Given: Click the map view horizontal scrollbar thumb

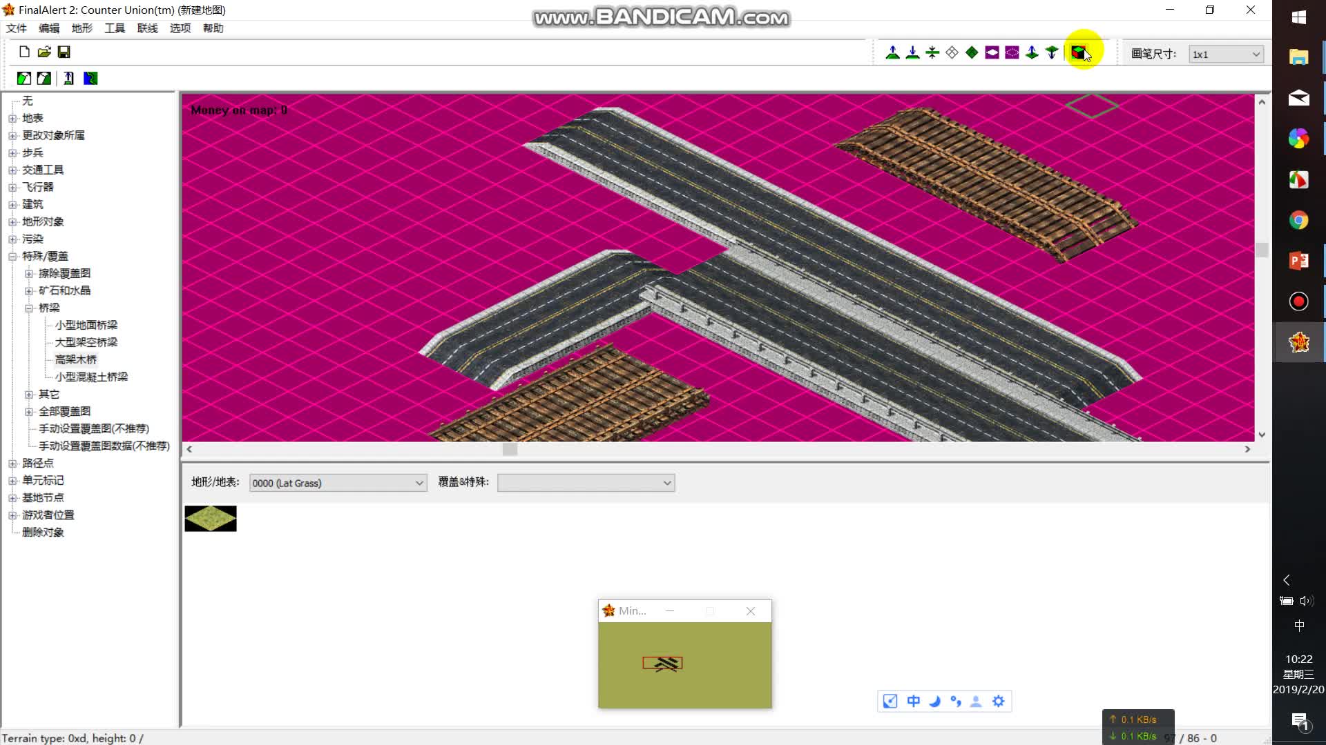Looking at the screenshot, I should (510, 449).
